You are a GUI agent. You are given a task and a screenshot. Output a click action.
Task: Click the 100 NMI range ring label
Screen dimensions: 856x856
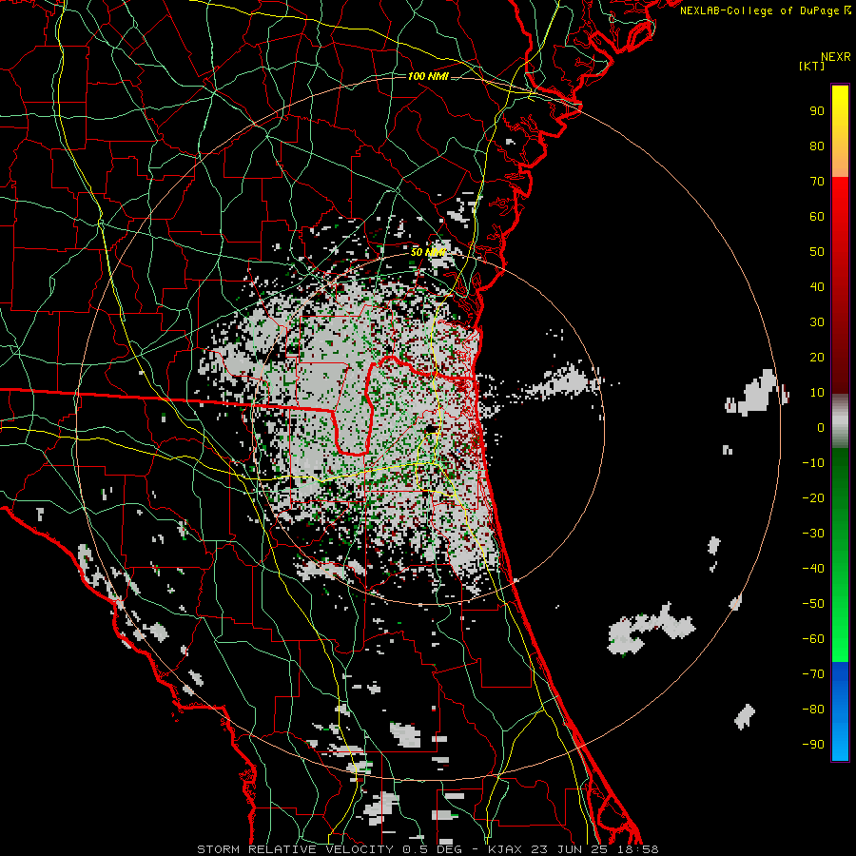pos(428,76)
